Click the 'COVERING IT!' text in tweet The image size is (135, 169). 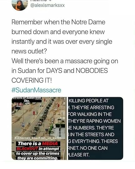[32, 80]
